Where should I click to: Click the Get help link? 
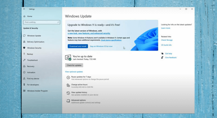point(169,54)
